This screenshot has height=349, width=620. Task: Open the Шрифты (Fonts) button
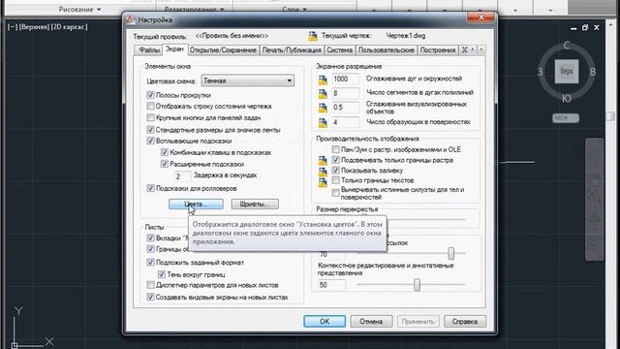(255, 205)
